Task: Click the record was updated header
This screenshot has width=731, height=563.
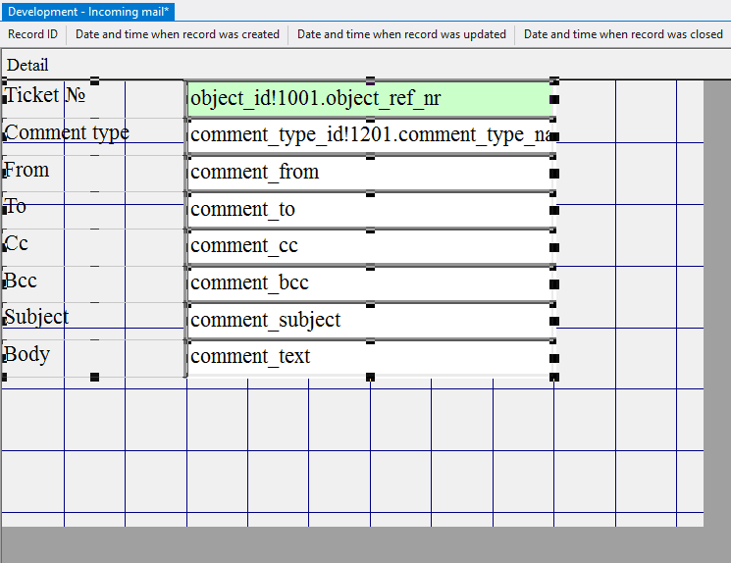Action: pos(401,34)
